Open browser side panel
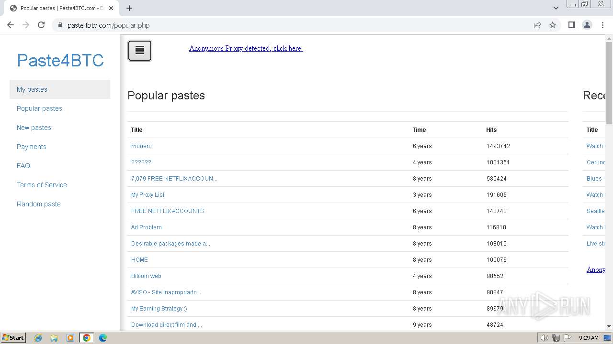 click(x=571, y=25)
